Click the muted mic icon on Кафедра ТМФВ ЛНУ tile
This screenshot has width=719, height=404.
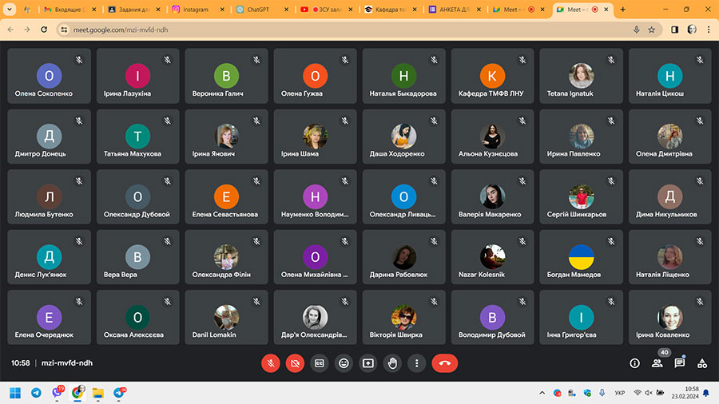tap(522, 60)
